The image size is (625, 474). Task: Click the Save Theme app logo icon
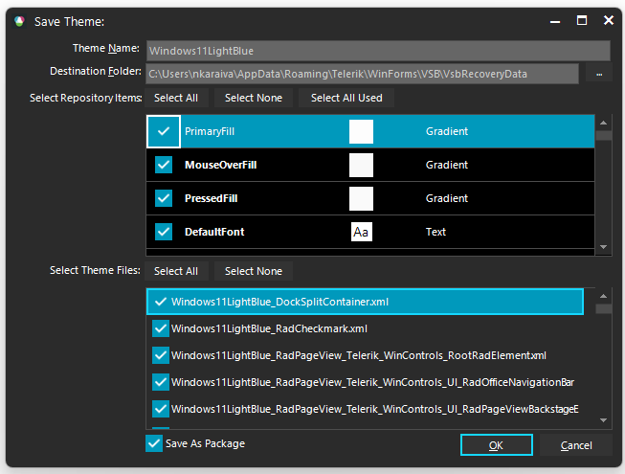tap(19, 21)
